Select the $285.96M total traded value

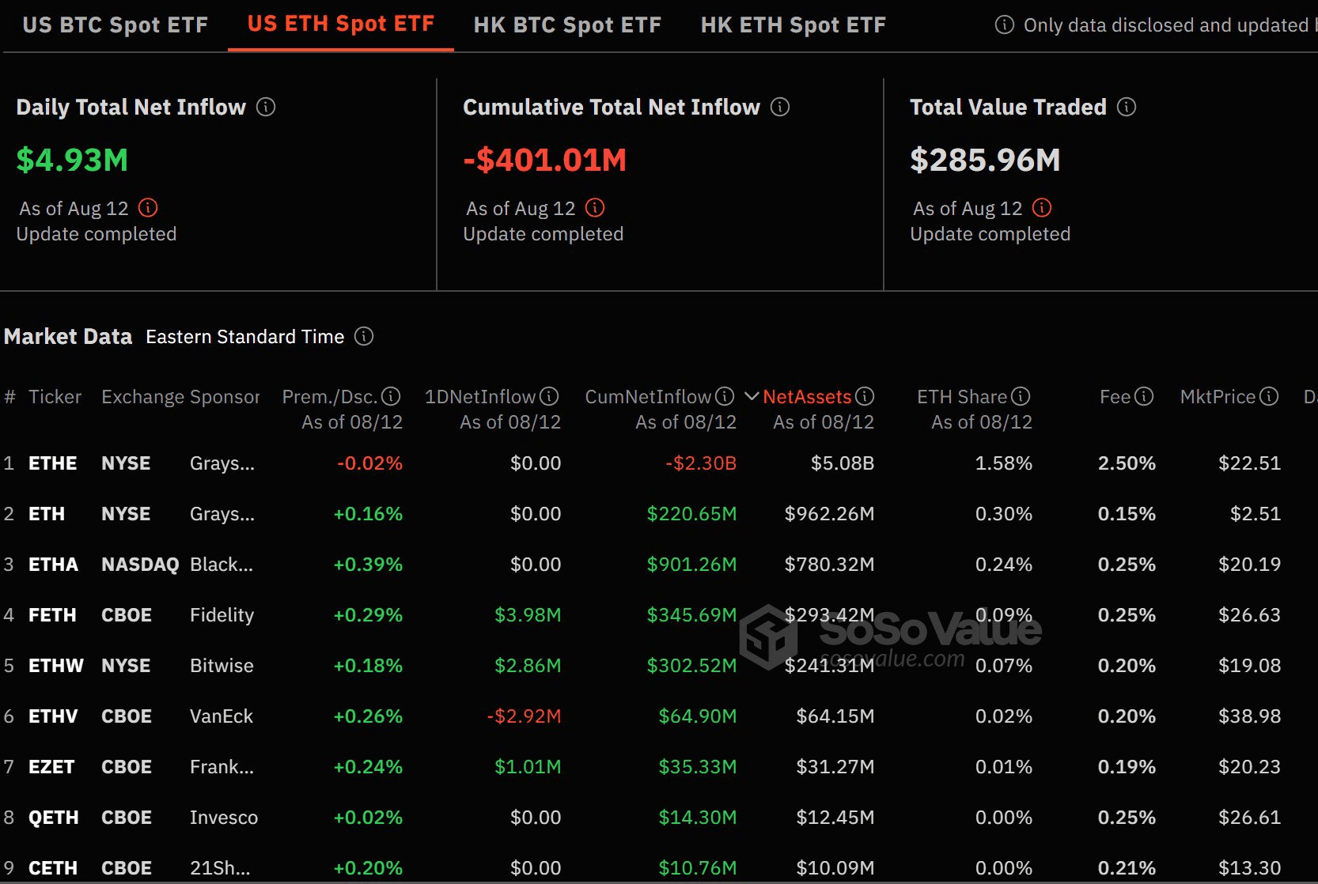click(x=985, y=160)
